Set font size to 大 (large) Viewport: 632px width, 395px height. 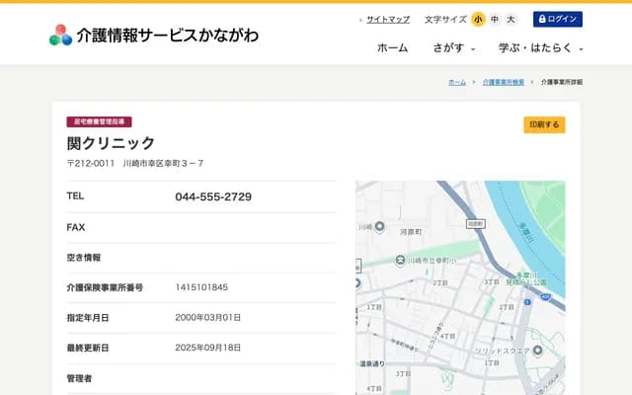point(511,19)
